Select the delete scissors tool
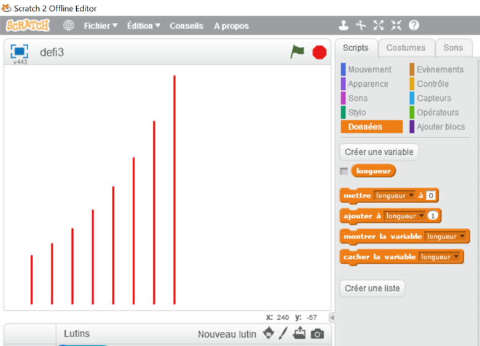Image resolution: width=480 pixels, height=346 pixels. [361, 26]
